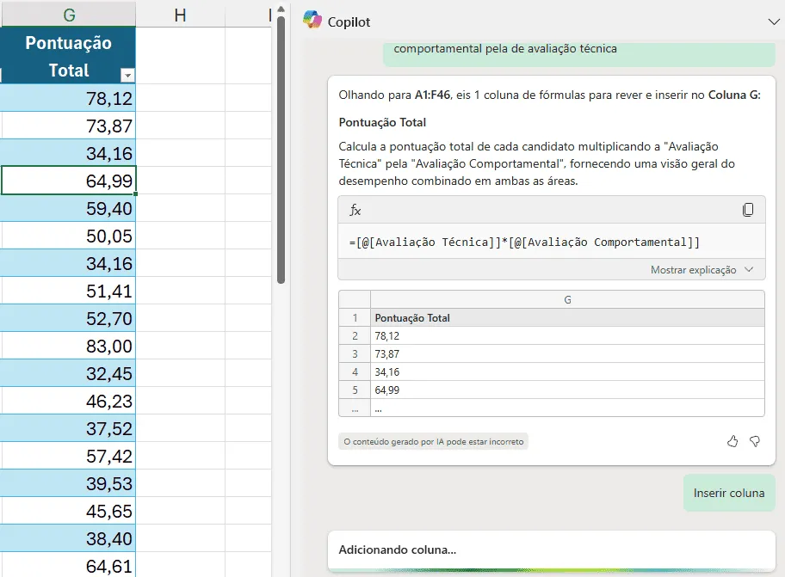Select cell with value 39,53
The image size is (785, 577).
(68, 483)
